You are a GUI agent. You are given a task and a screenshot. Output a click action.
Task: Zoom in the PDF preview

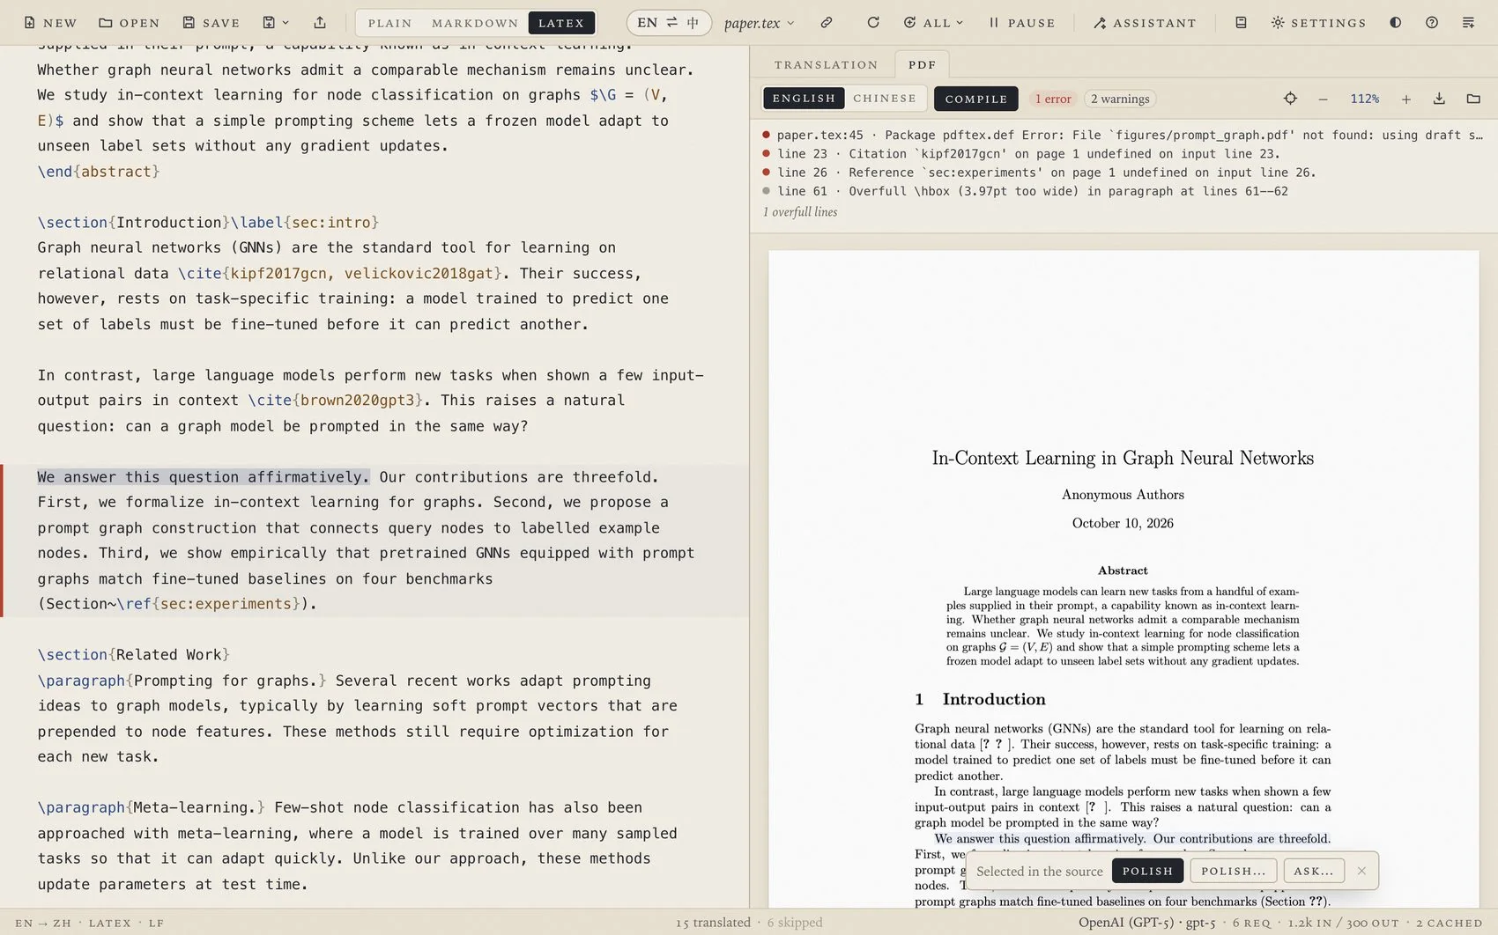(x=1406, y=99)
